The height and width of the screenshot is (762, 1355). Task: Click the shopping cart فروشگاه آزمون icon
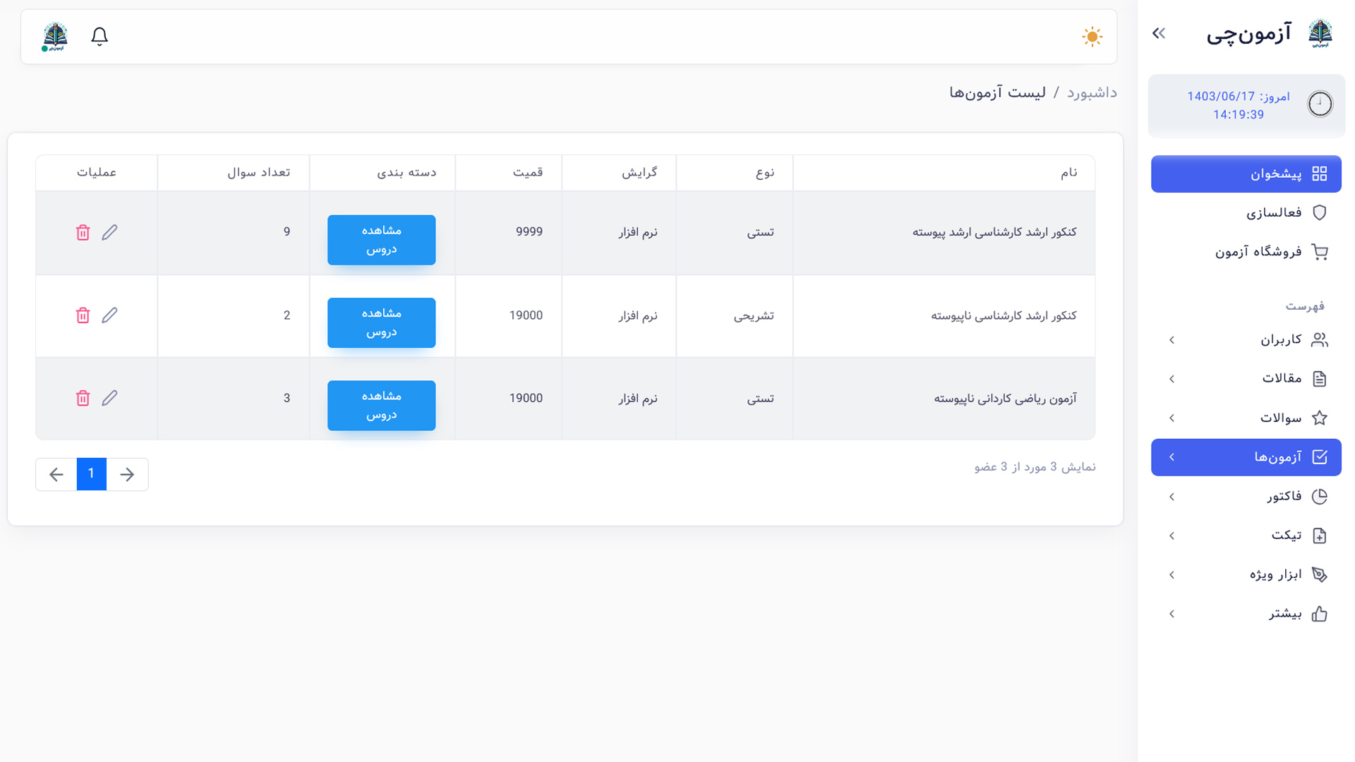coord(1319,252)
